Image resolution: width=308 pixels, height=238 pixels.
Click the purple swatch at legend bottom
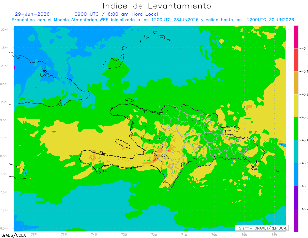click(x=296, y=220)
